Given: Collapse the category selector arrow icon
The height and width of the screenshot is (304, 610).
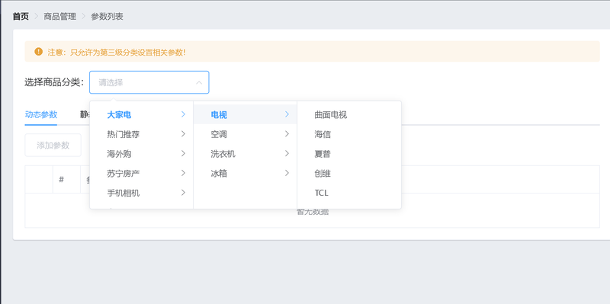Looking at the screenshot, I should coord(199,82).
